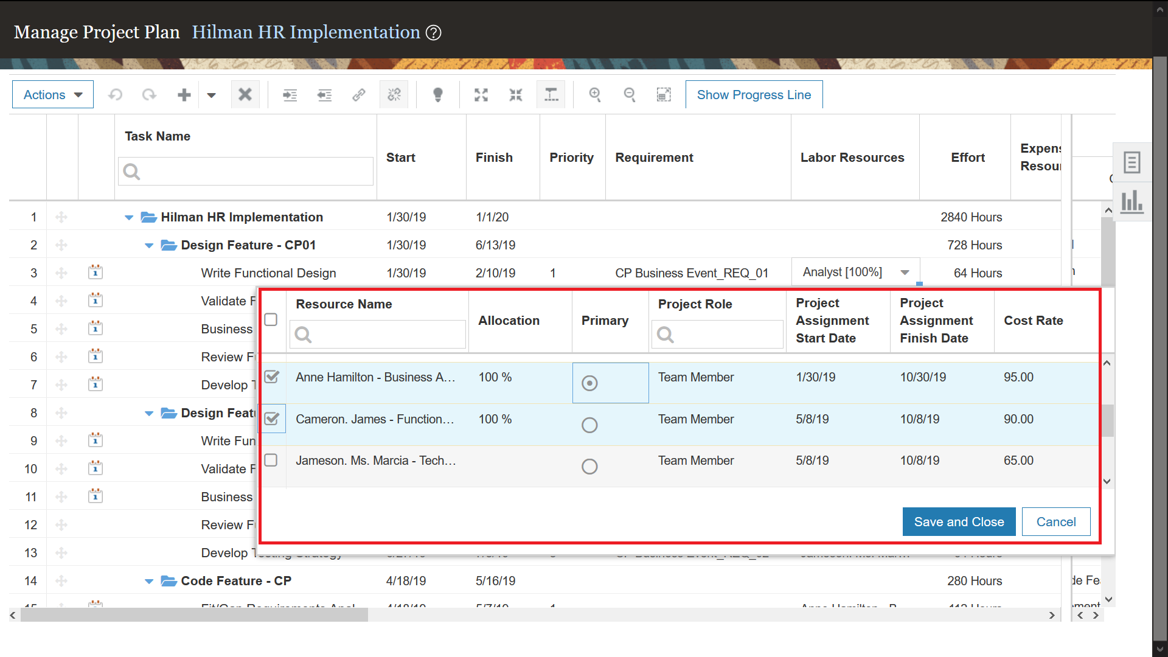The image size is (1168, 657).
Task: Click Show Progress Line button
Action: point(754,95)
